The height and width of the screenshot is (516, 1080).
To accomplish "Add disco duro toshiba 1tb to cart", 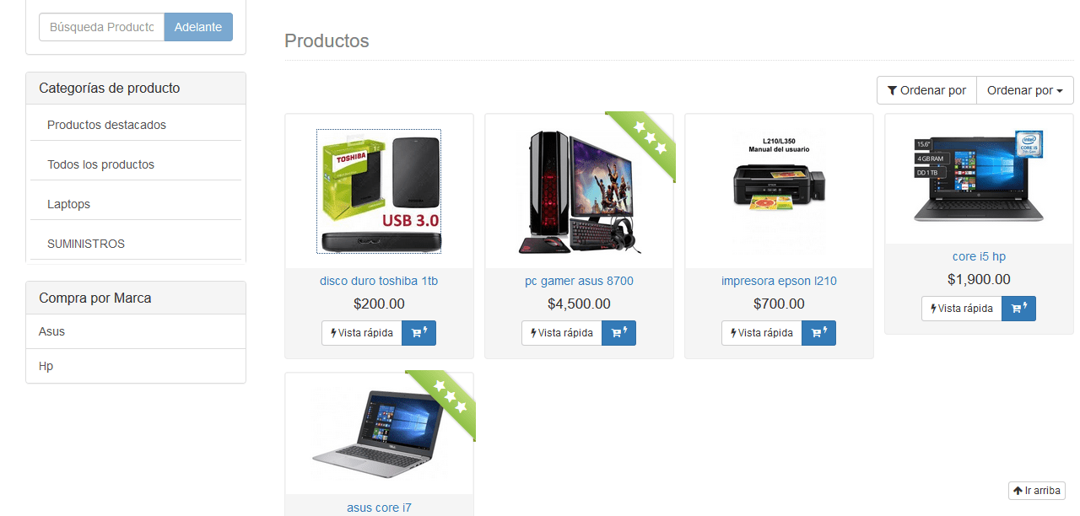I will click(x=418, y=333).
